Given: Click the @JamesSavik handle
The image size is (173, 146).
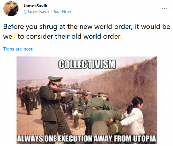Looking at the screenshot, I should [36, 11].
